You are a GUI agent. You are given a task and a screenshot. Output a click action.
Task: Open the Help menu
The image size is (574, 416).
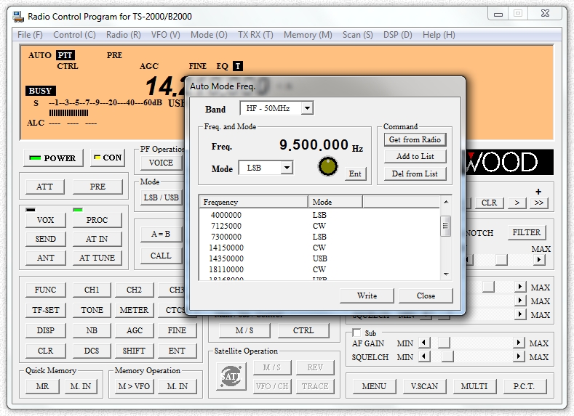tap(439, 35)
